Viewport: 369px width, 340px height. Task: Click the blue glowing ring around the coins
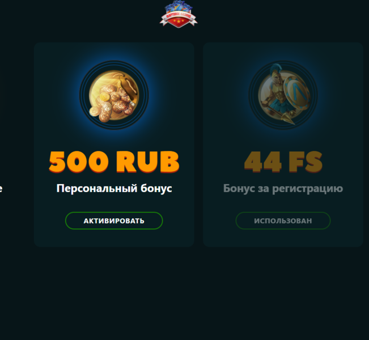[114, 95]
